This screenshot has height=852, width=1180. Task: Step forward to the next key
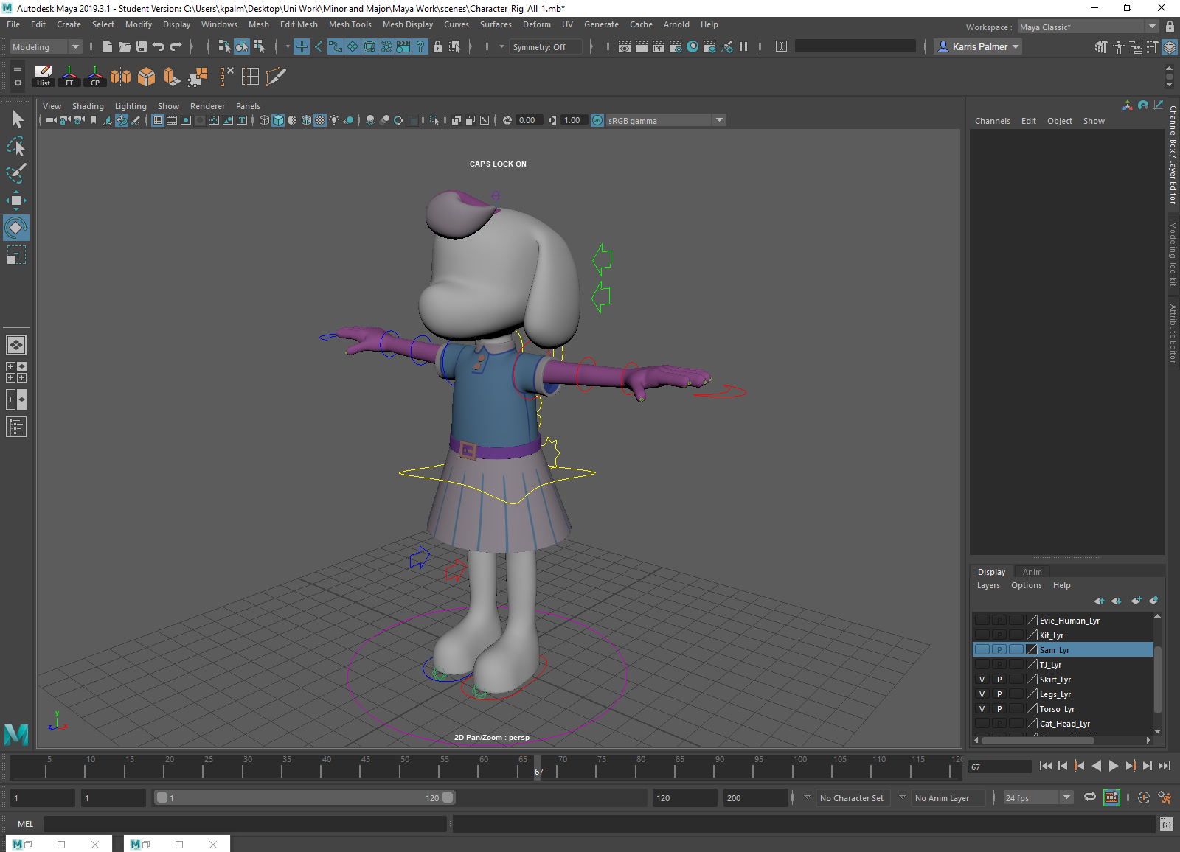[1131, 767]
